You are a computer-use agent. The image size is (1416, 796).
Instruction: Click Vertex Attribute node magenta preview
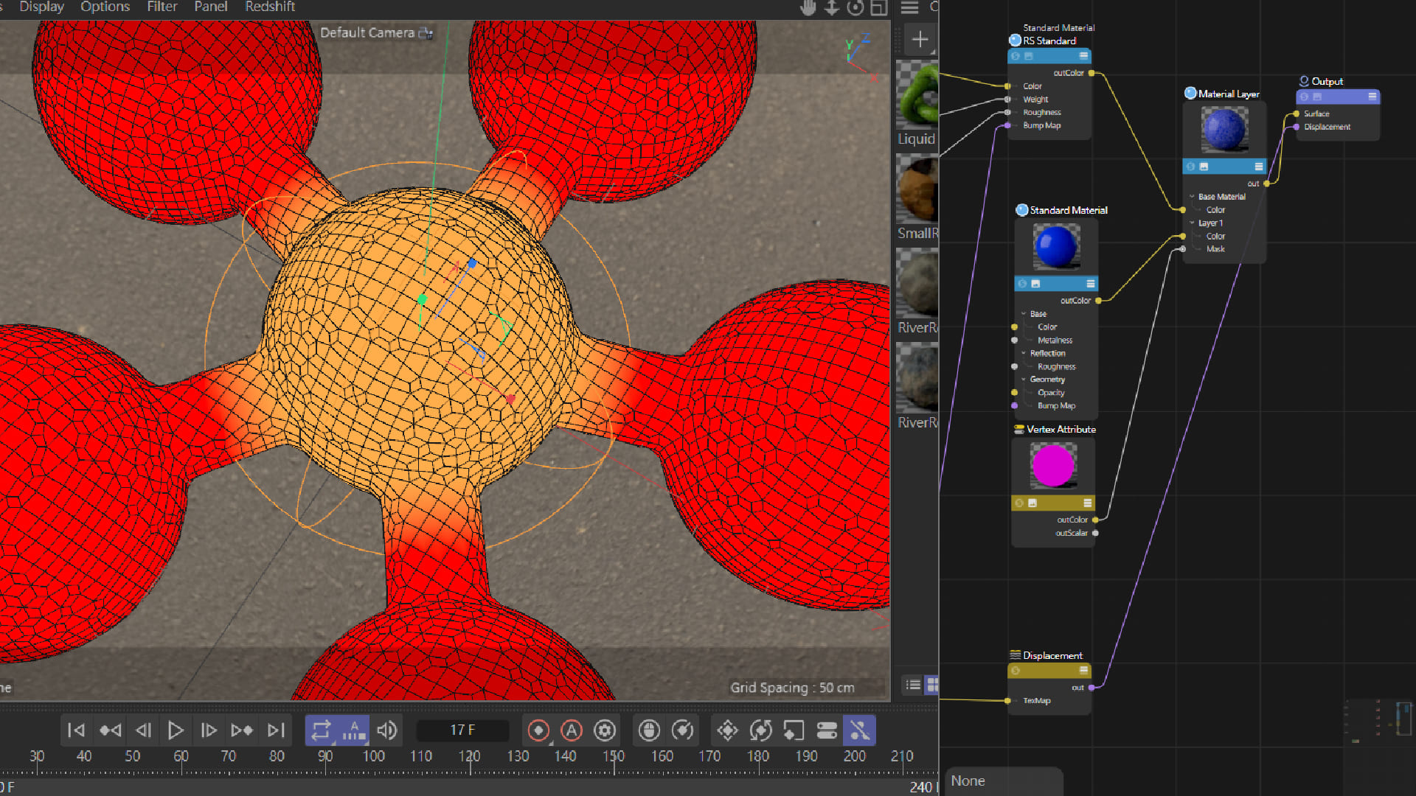point(1053,466)
